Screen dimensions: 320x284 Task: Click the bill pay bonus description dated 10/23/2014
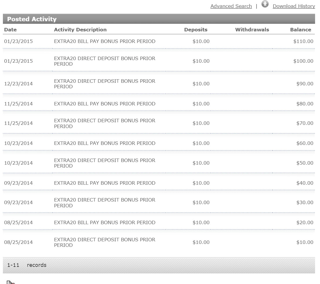(x=105, y=143)
